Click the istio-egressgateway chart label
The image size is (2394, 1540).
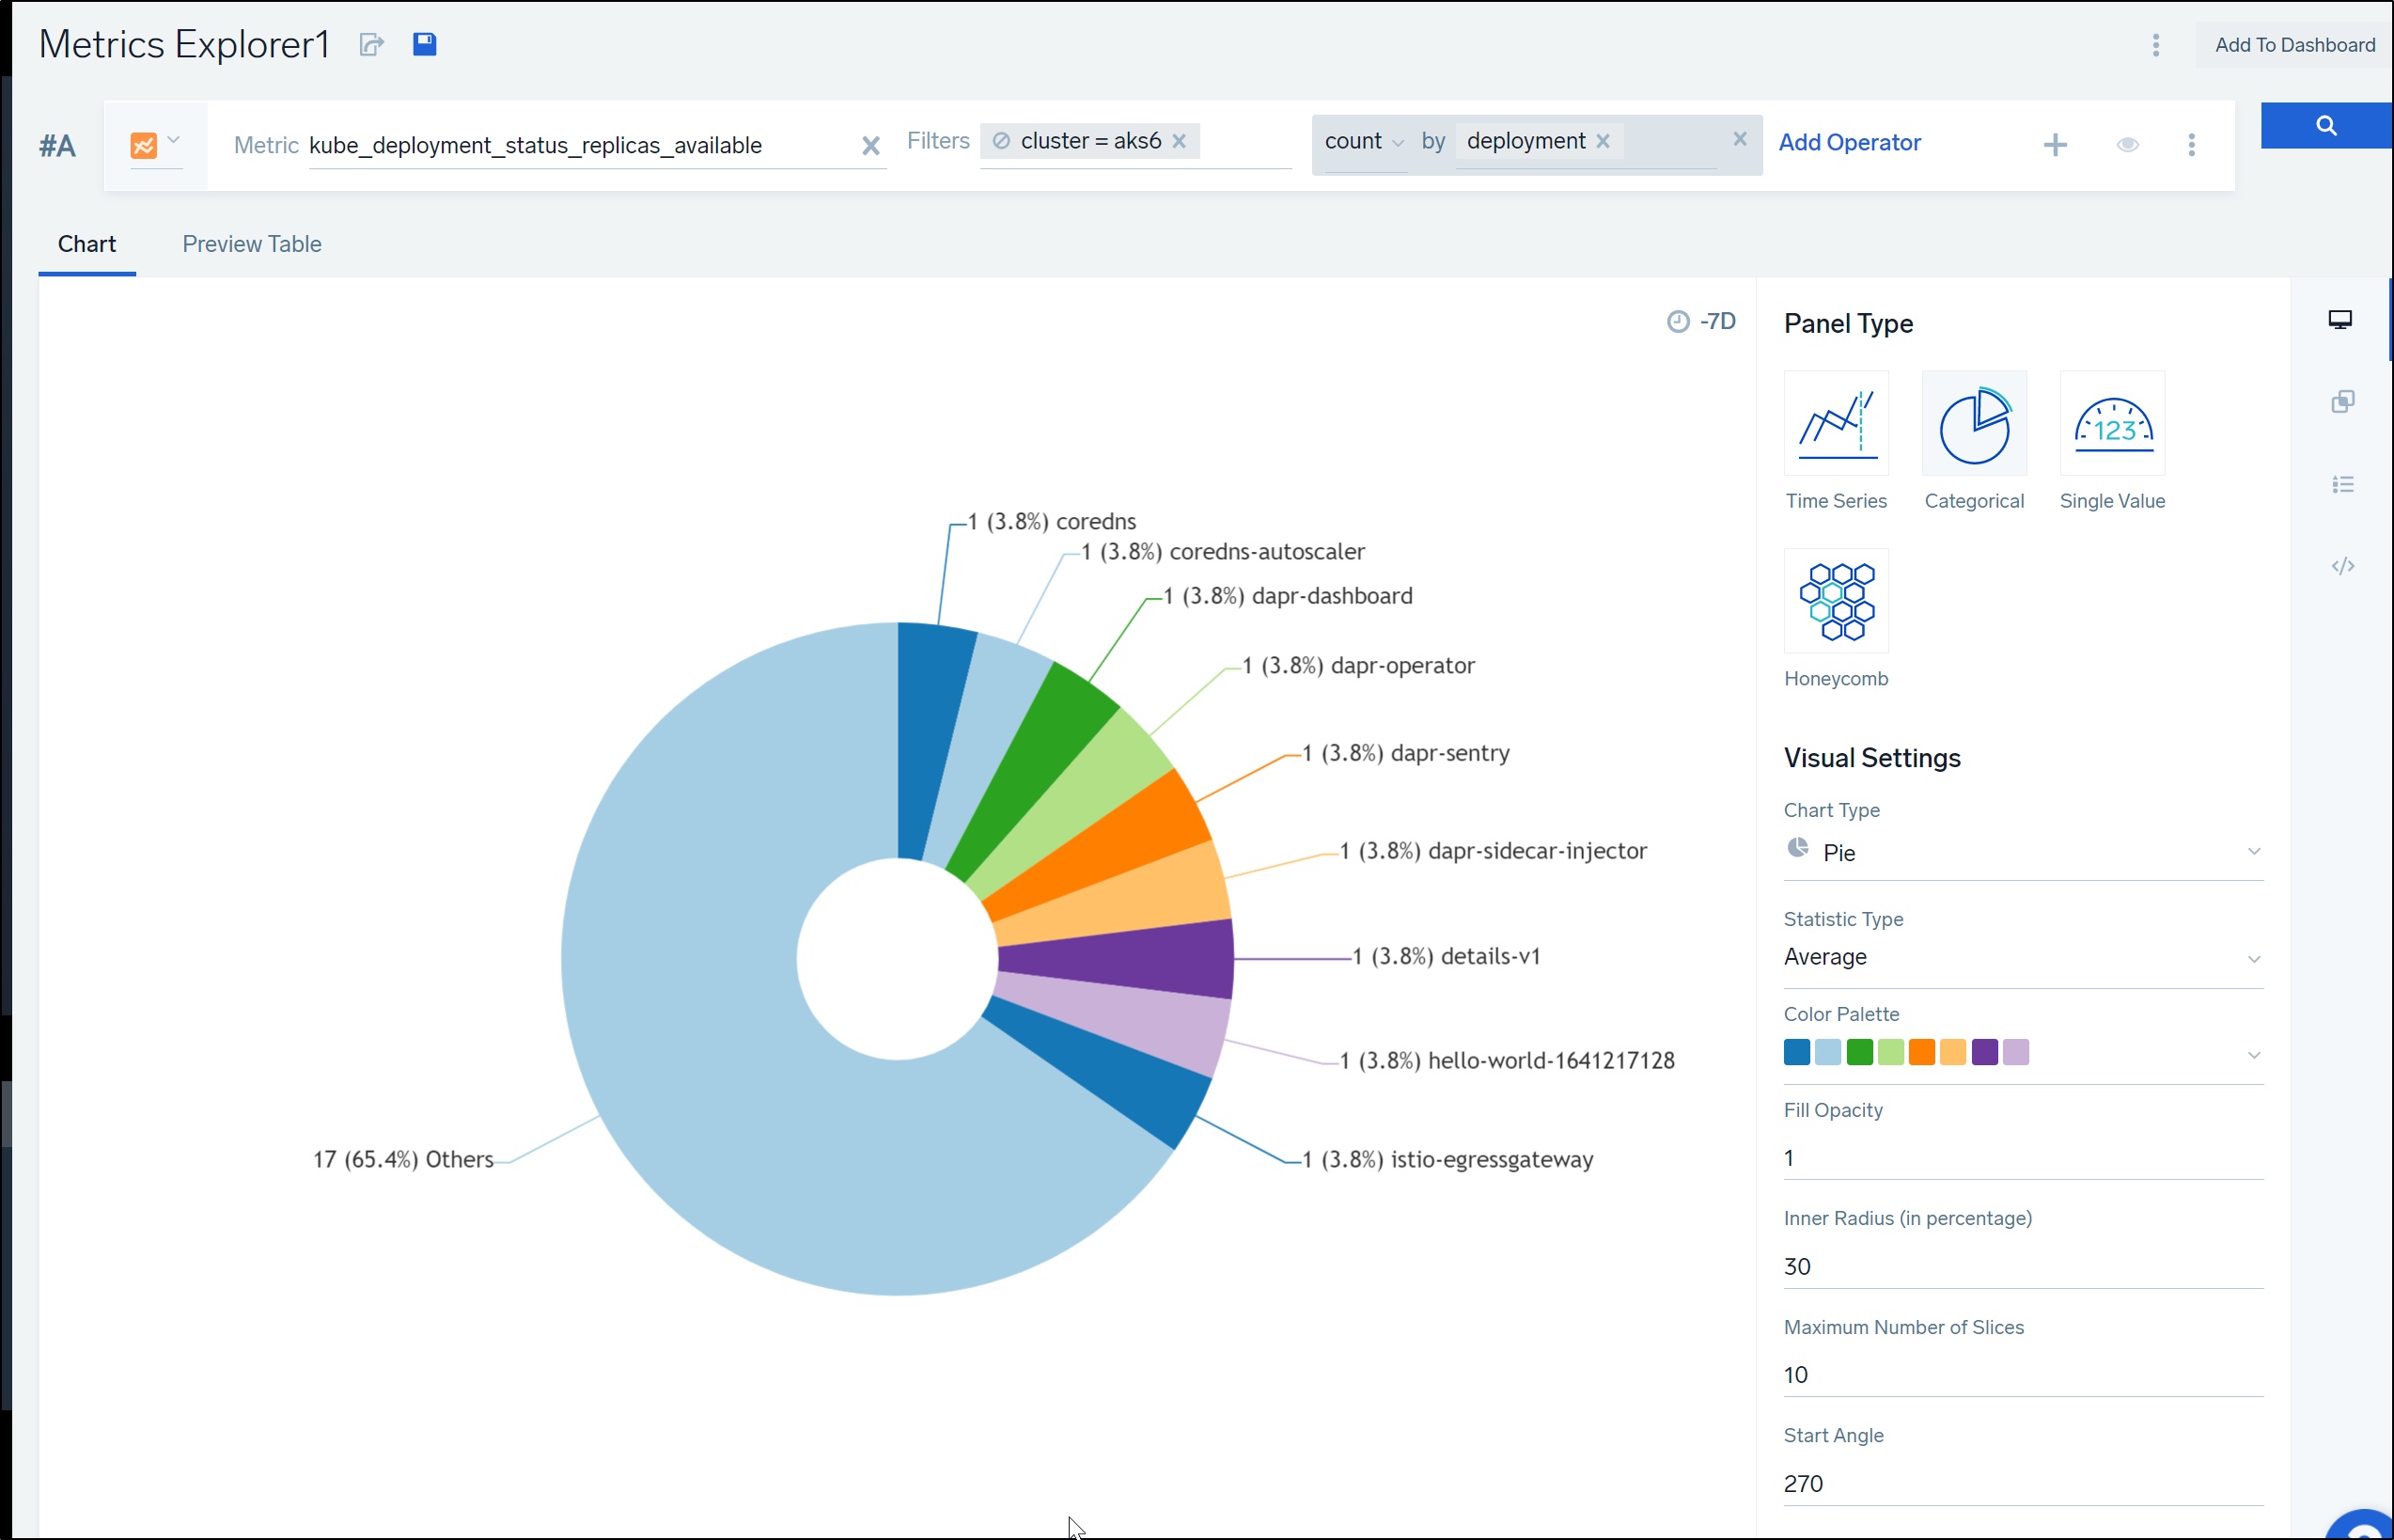coord(1447,1160)
